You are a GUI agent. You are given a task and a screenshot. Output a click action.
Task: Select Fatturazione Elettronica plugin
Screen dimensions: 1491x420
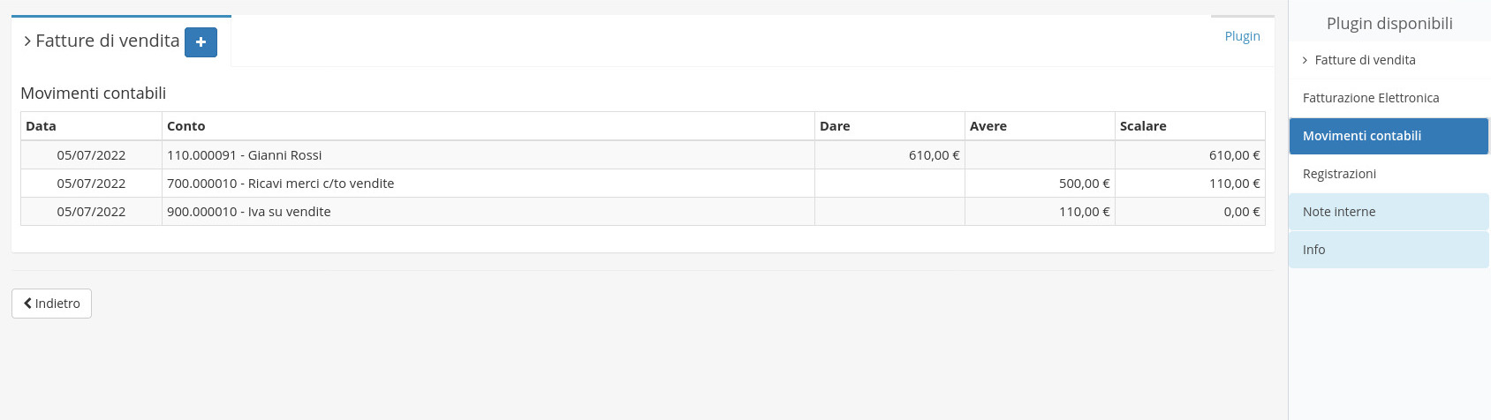point(1389,98)
